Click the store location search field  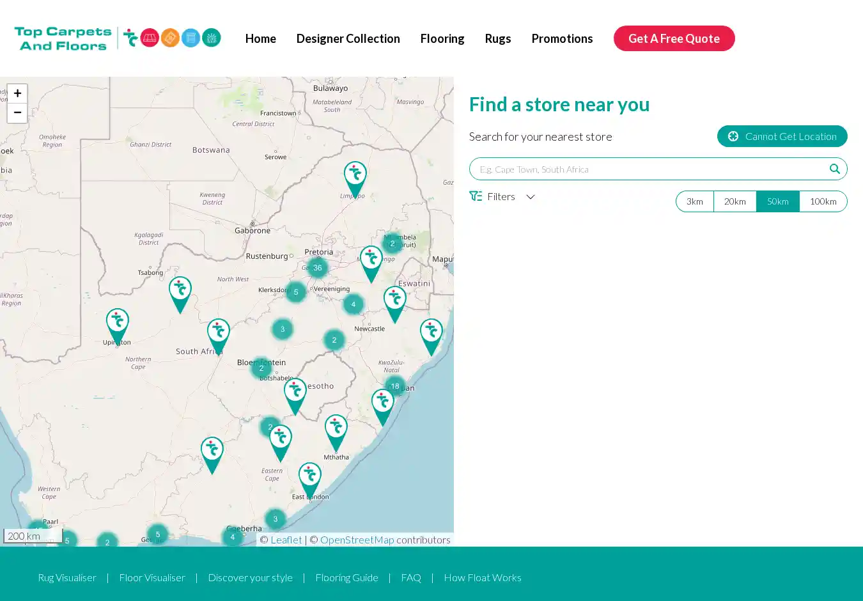(x=649, y=169)
